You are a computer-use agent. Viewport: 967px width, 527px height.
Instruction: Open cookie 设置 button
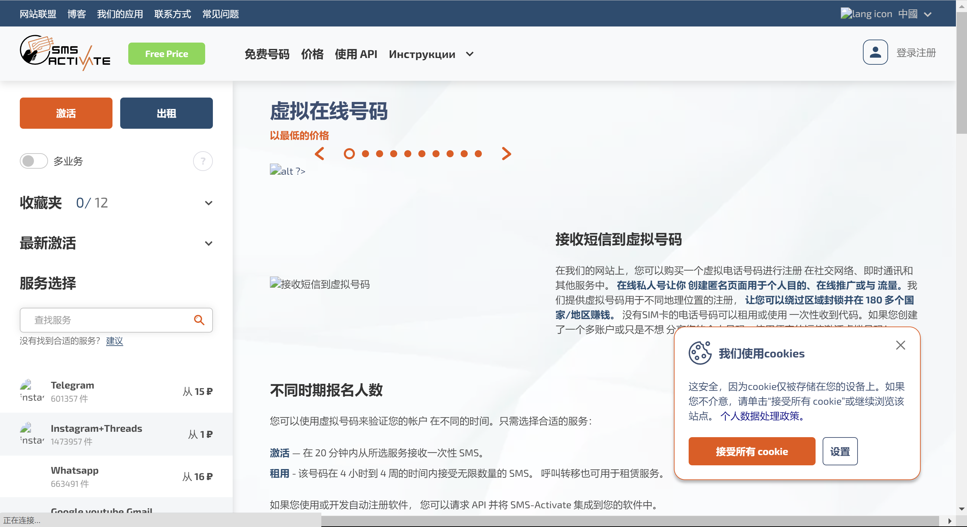(840, 451)
